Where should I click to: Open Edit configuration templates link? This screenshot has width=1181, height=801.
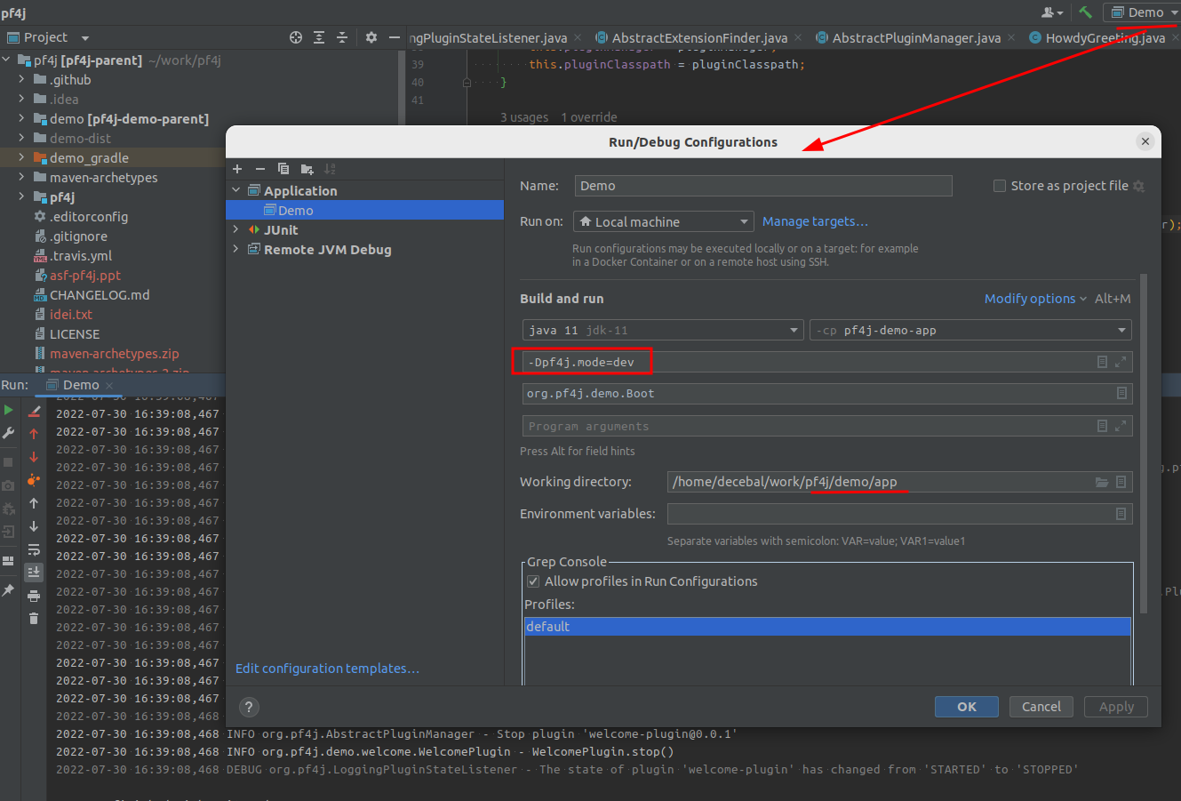(327, 669)
